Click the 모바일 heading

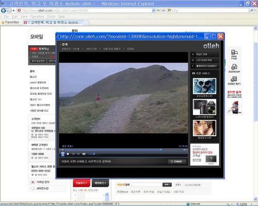tap(37, 37)
